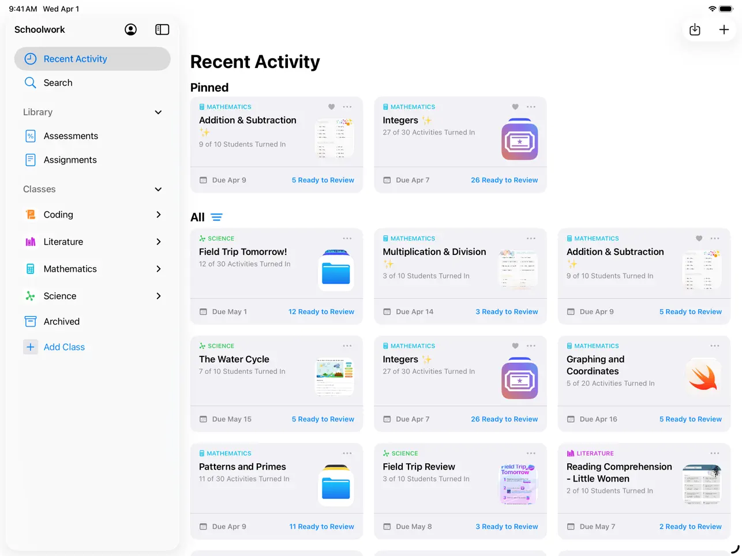742x556 pixels.
Task: Click the Search magnifying glass icon
Action: (30, 82)
